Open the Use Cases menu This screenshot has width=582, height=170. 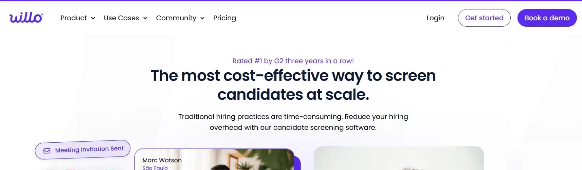(x=121, y=18)
